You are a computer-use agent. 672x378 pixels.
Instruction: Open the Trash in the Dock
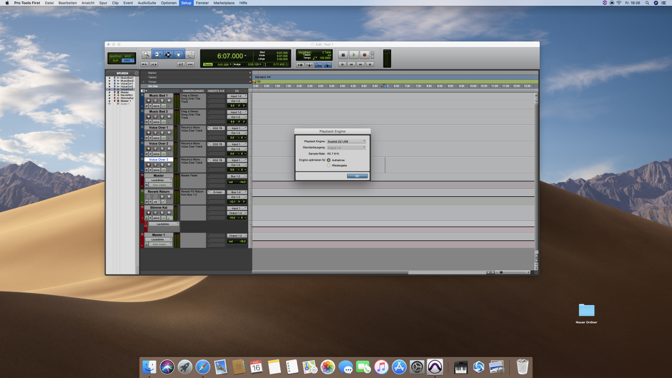pyautogui.click(x=522, y=366)
